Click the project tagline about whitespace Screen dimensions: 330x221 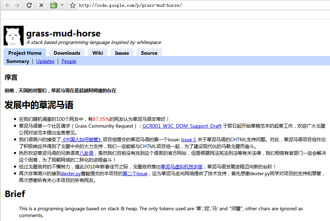[x=94, y=42]
